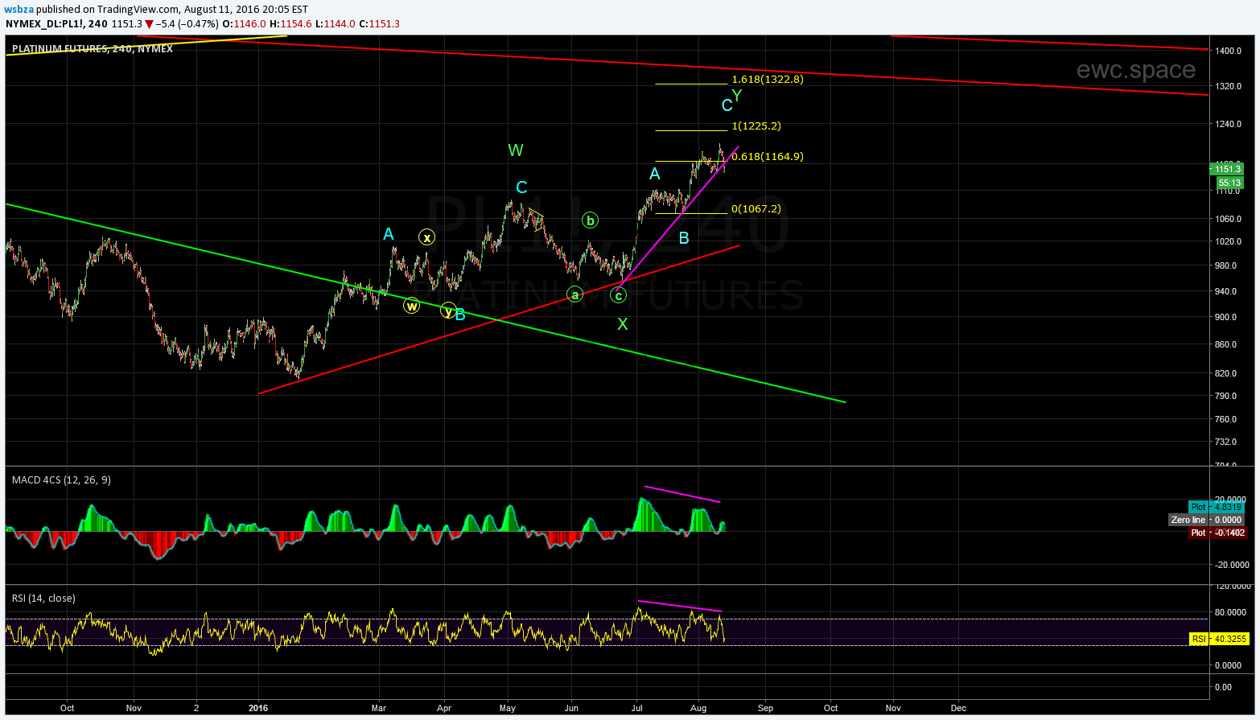Select the magenta divergence line above the MACD
Image resolution: width=1260 pixels, height=720 pixels.
point(682,495)
